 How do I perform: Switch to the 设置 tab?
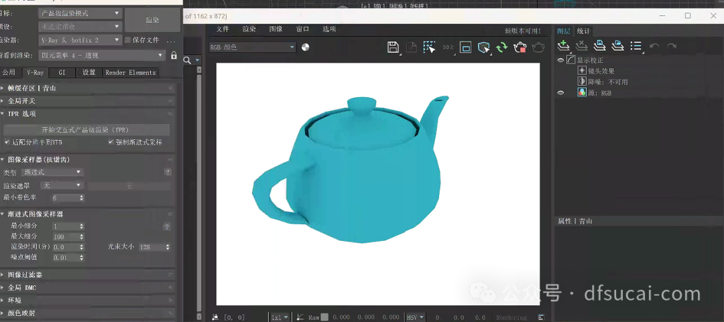click(89, 72)
